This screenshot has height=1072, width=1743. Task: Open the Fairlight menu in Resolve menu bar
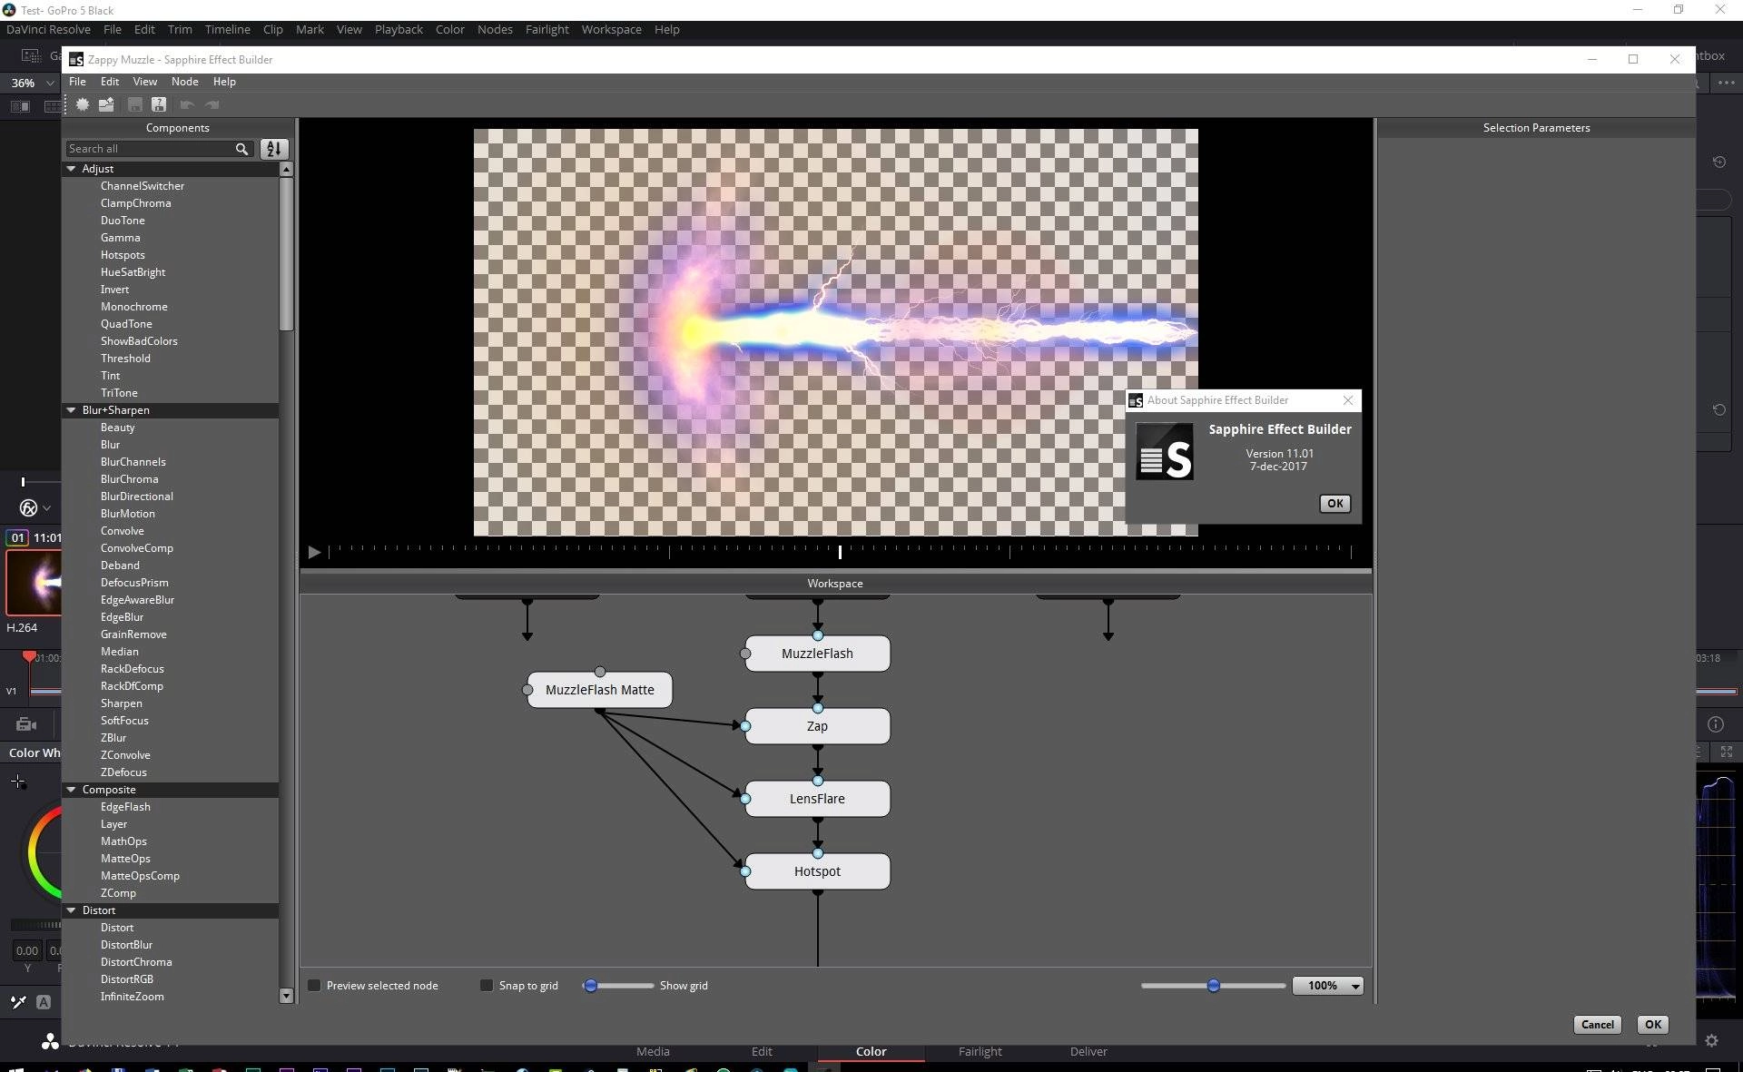pyautogui.click(x=547, y=29)
